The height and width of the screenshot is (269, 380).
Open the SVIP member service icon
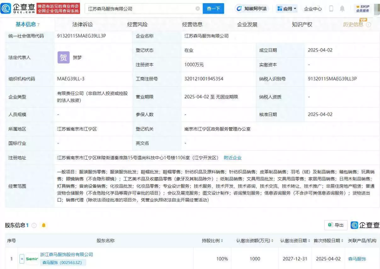point(362,9)
